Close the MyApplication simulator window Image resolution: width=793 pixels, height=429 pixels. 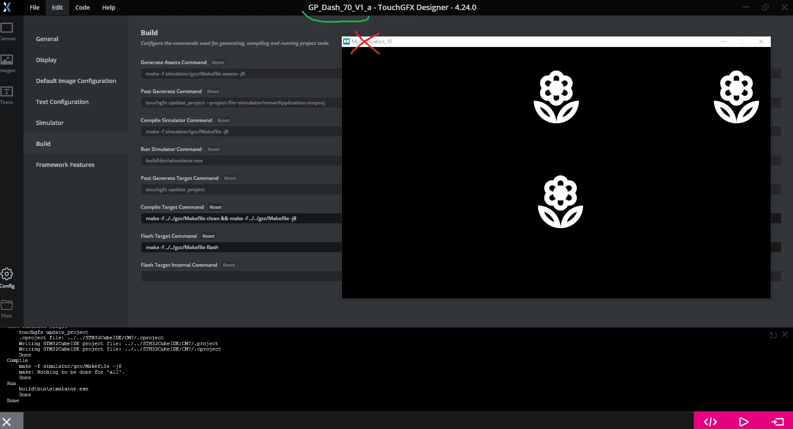tap(761, 42)
